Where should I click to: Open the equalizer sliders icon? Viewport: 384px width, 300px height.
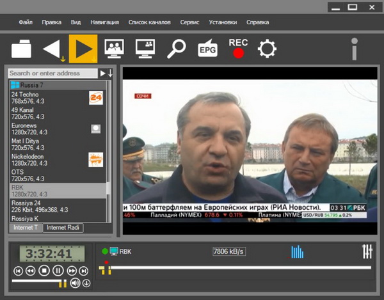pyautogui.click(x=367, y=251)
